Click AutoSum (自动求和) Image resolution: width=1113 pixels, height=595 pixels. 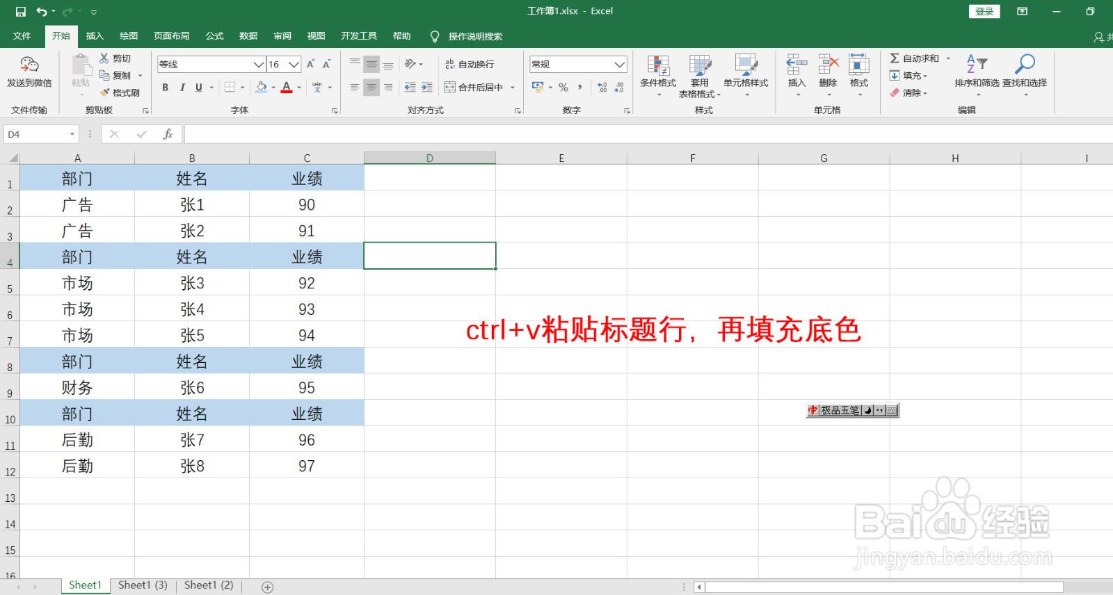914,58
